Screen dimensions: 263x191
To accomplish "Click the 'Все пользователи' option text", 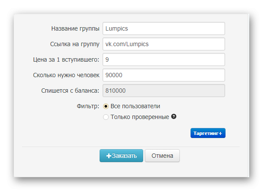I will [135, 106].
